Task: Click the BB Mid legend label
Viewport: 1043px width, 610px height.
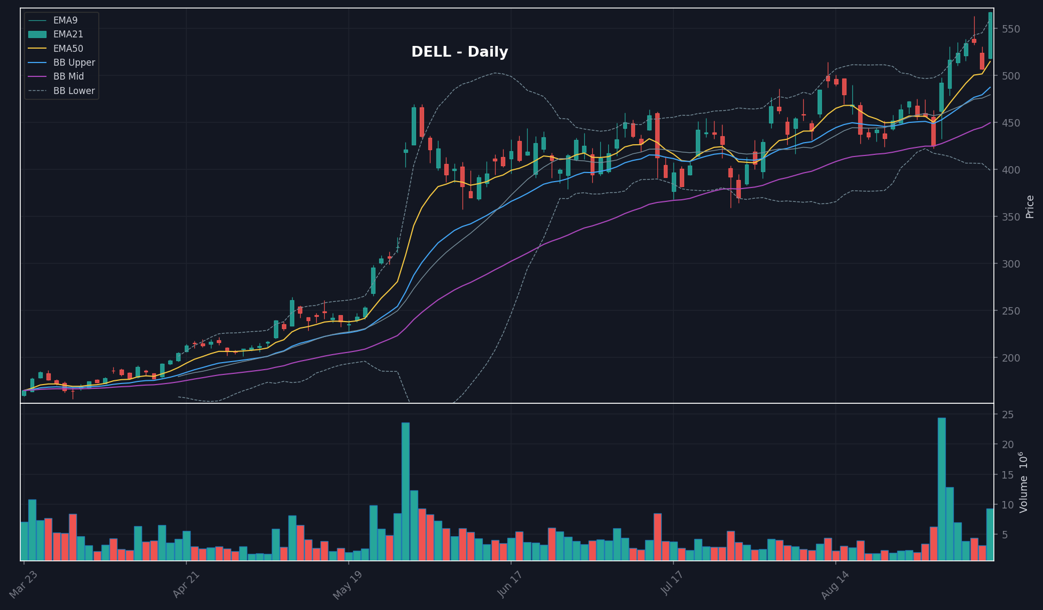Action: pos(68,76)
